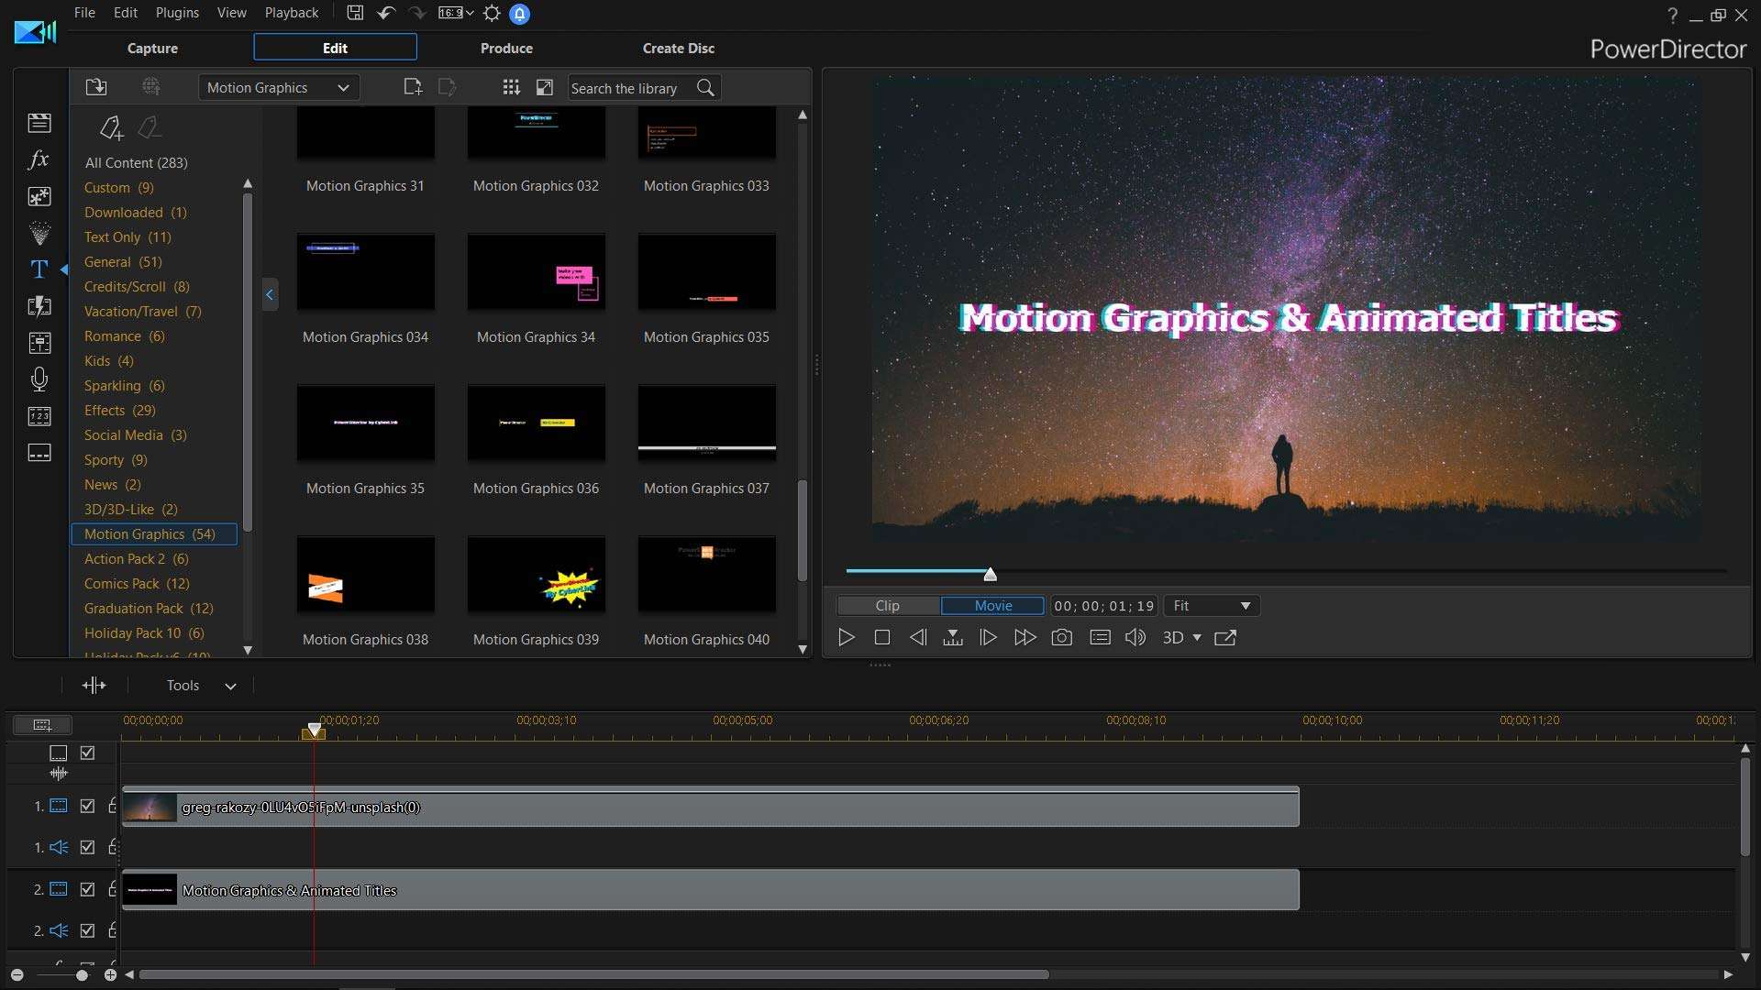The height and width of the screenshot is (990, 1761).
Task: Open the Chapter room icon
Action: 39,416
